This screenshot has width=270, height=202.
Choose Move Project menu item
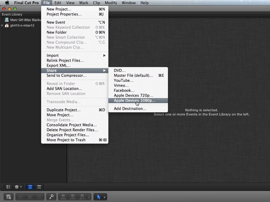[x=75, y=115]
